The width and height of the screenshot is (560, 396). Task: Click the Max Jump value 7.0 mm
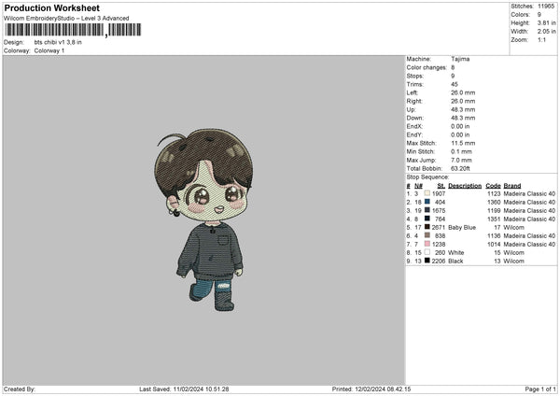point(461,160)
